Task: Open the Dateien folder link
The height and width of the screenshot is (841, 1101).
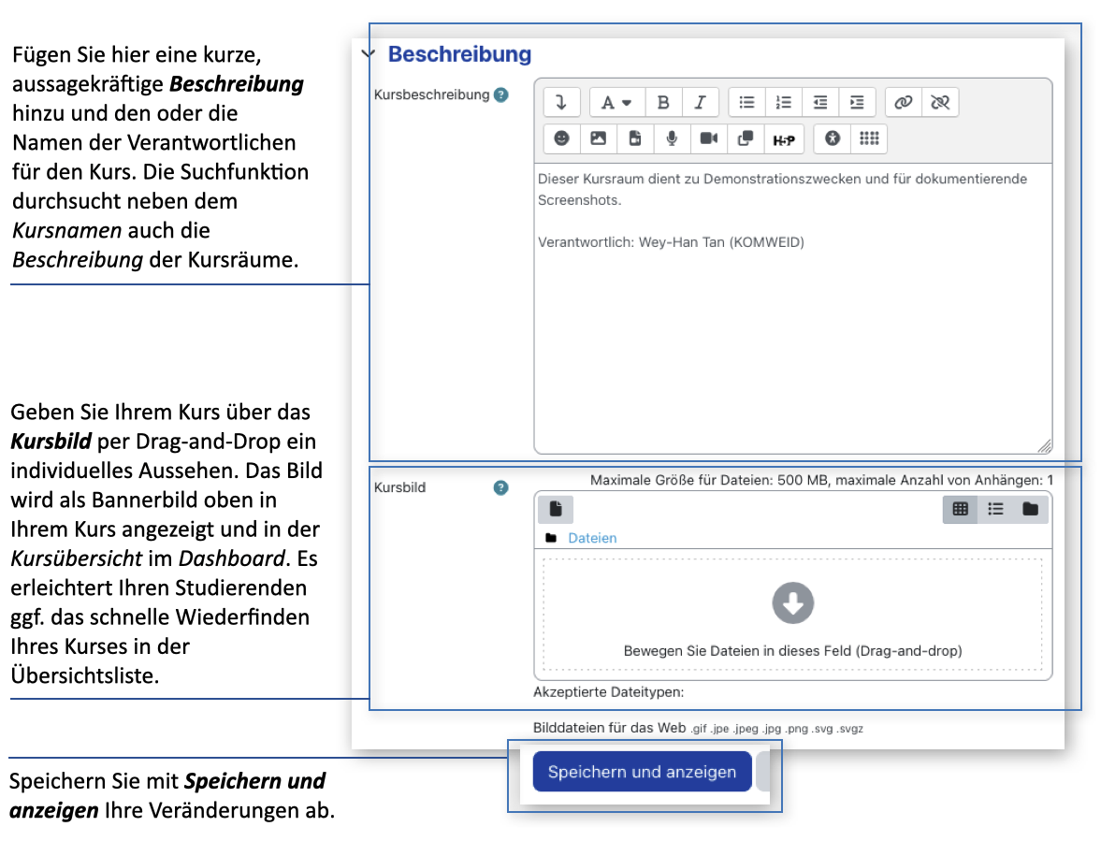Action: tap(592, 538)
